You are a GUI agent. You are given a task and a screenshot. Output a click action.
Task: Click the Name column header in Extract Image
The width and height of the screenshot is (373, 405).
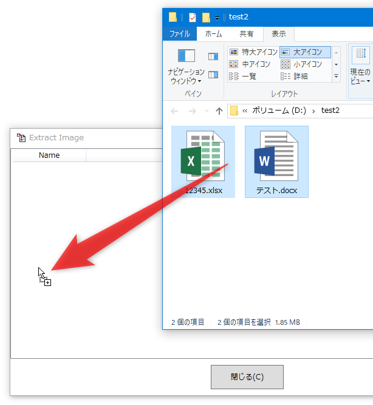point(49,155)
